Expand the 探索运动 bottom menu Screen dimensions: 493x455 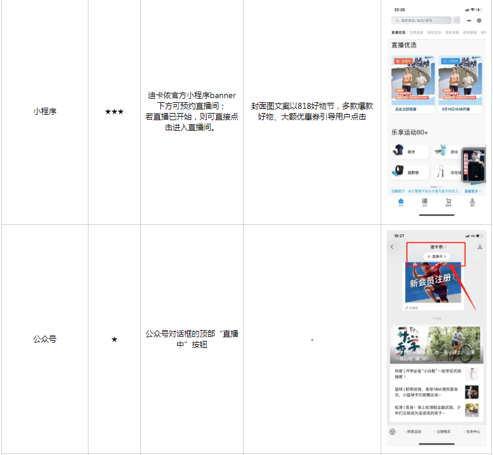[x=413, y=431]
